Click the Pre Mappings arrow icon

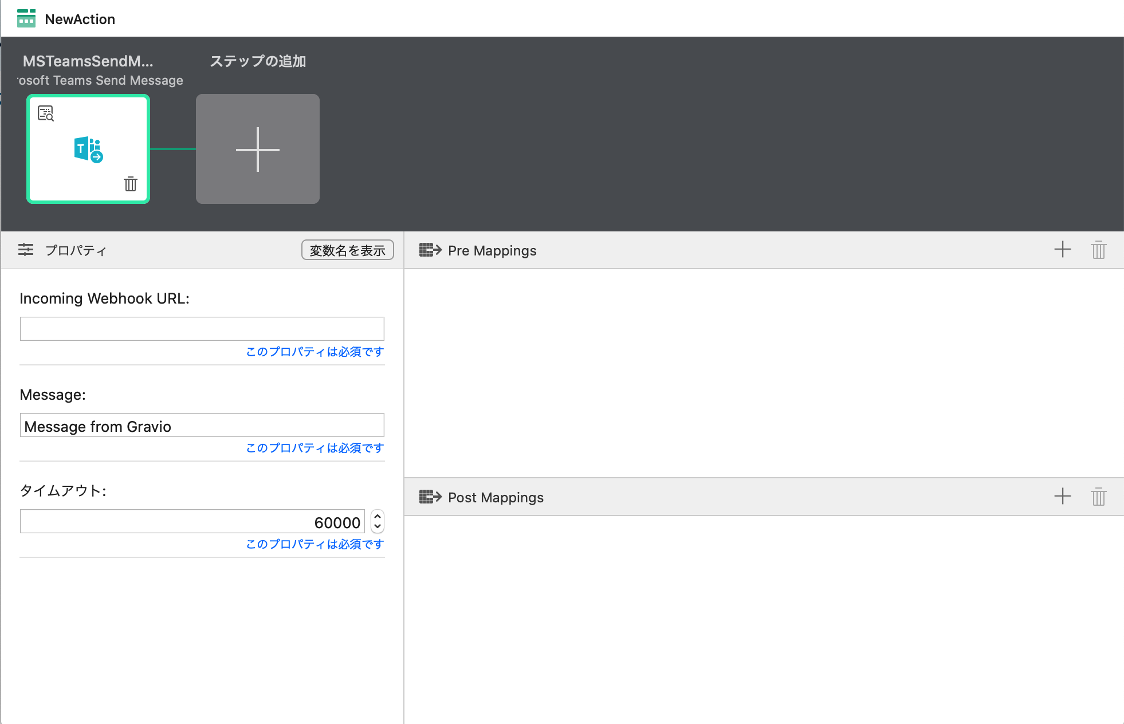[430, 250]
